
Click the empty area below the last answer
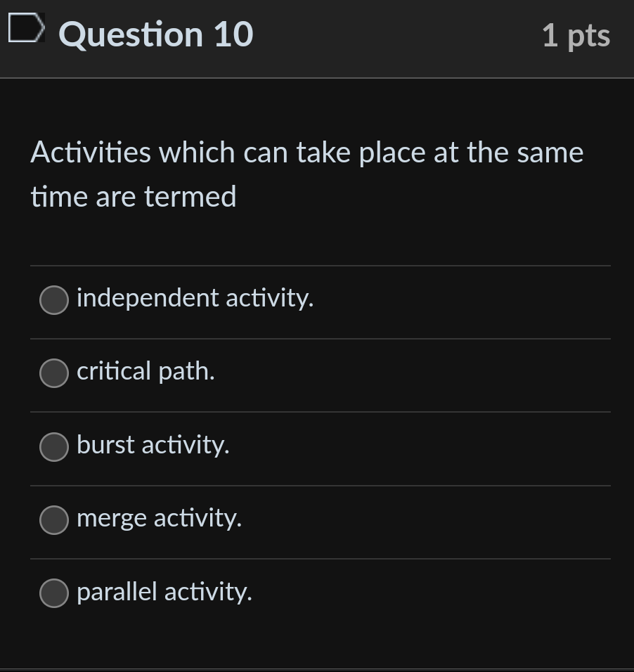(x=317, y=640)
